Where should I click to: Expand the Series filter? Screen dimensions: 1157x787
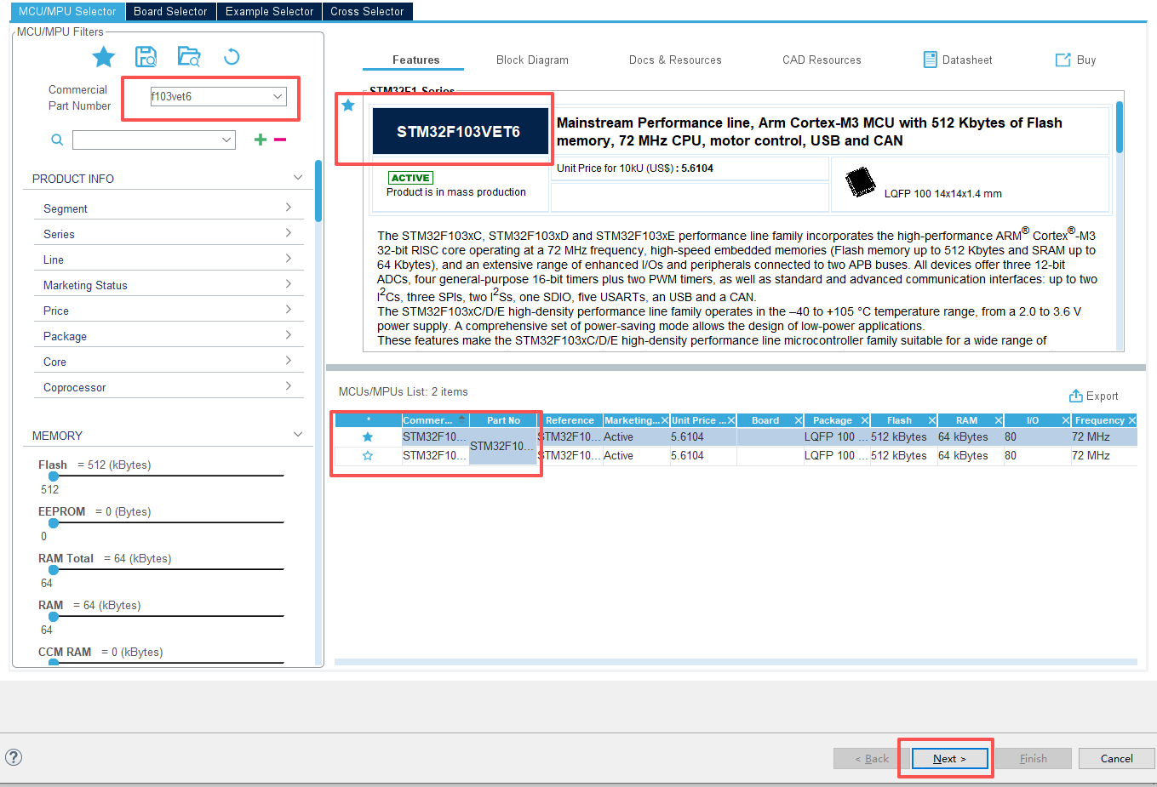click(289, 233)
